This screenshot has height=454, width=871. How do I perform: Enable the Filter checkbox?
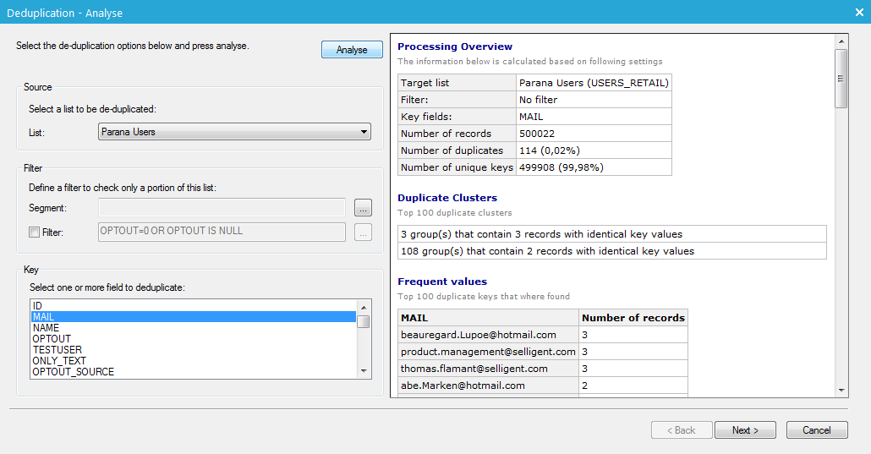(35, 232)
